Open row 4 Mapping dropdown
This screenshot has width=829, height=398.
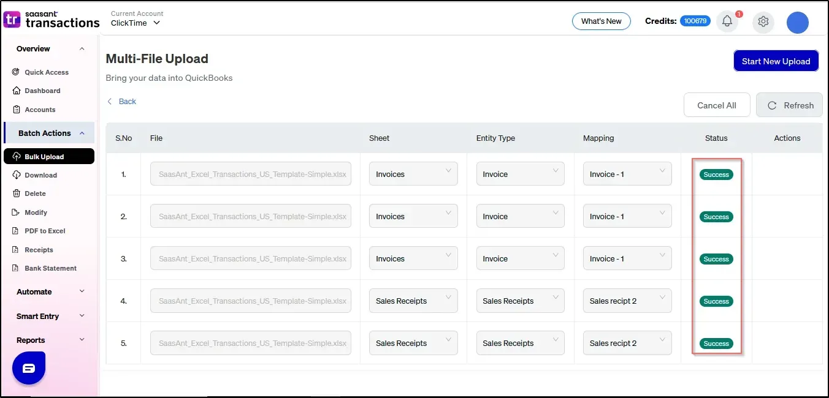[x=627, y=301]
